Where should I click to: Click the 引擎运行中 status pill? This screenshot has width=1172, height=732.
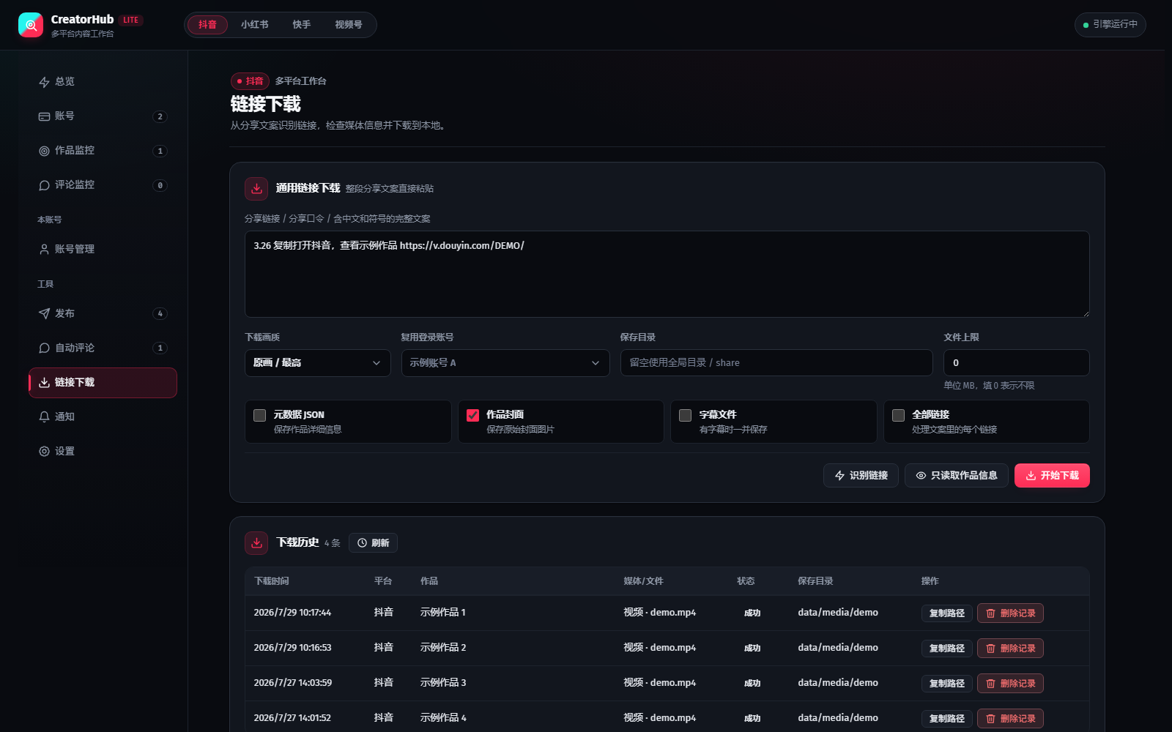(1110, 25)
